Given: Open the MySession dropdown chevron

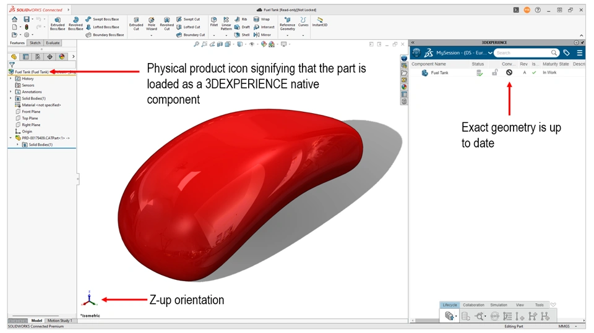Looking at the screenshot, I should pos(490,53).
